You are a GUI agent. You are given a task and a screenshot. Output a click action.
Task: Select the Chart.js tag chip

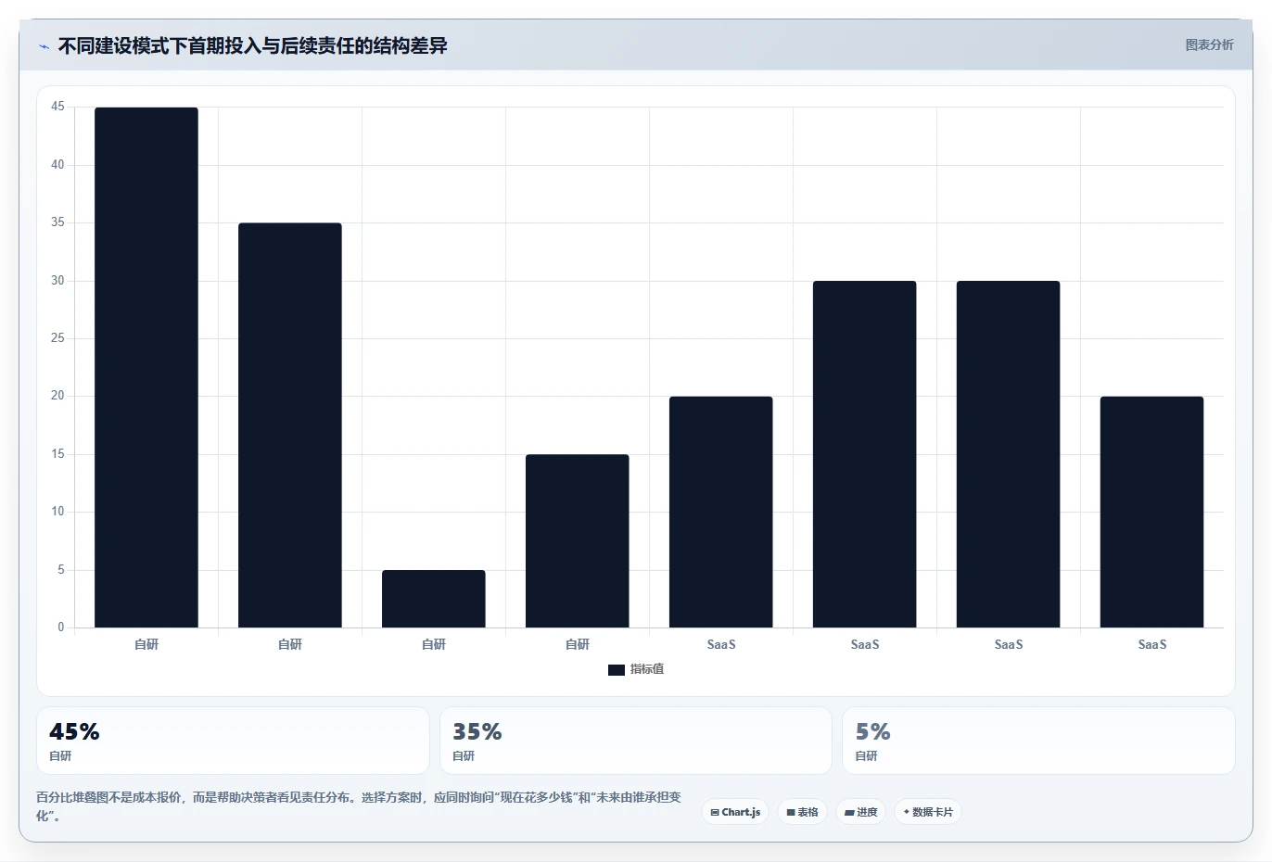tap(735, 812)
